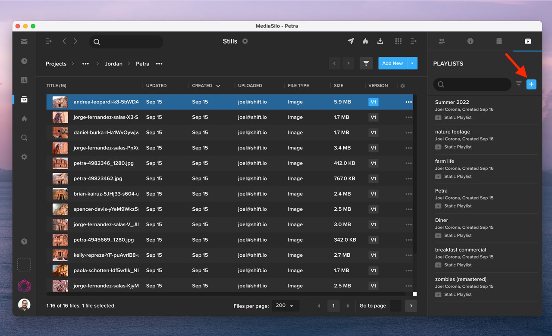Viewport: 552px width, 336px height.
Task: Select the petra-49823462.jpg thumbnail
Action: pos(60,178)
